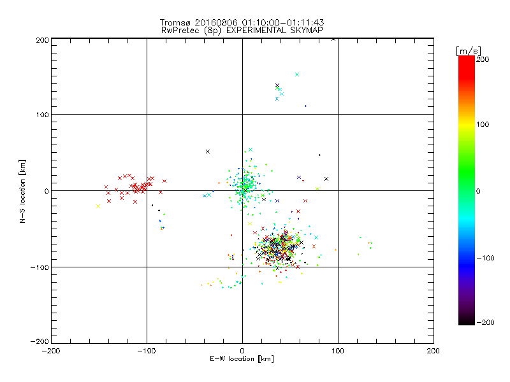Viewport: 510px width, 382px height.
Task: Click the blue band near the colorbar's -100 mark
Action: (x=467, y=258)
